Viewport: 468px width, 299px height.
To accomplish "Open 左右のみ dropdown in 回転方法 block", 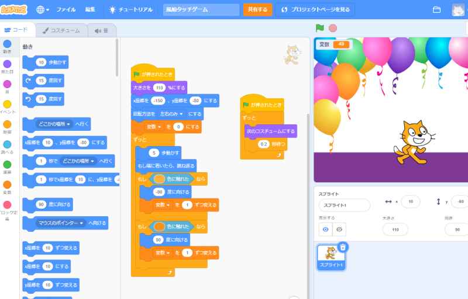I will pos(171,114).
